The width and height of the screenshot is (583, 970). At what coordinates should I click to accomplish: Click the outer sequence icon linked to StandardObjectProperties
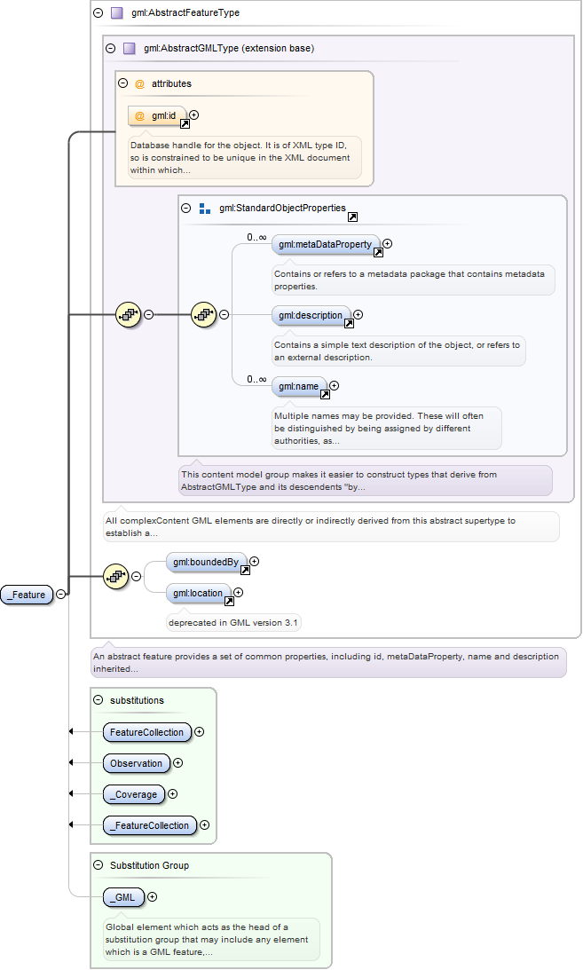[129, 315]
